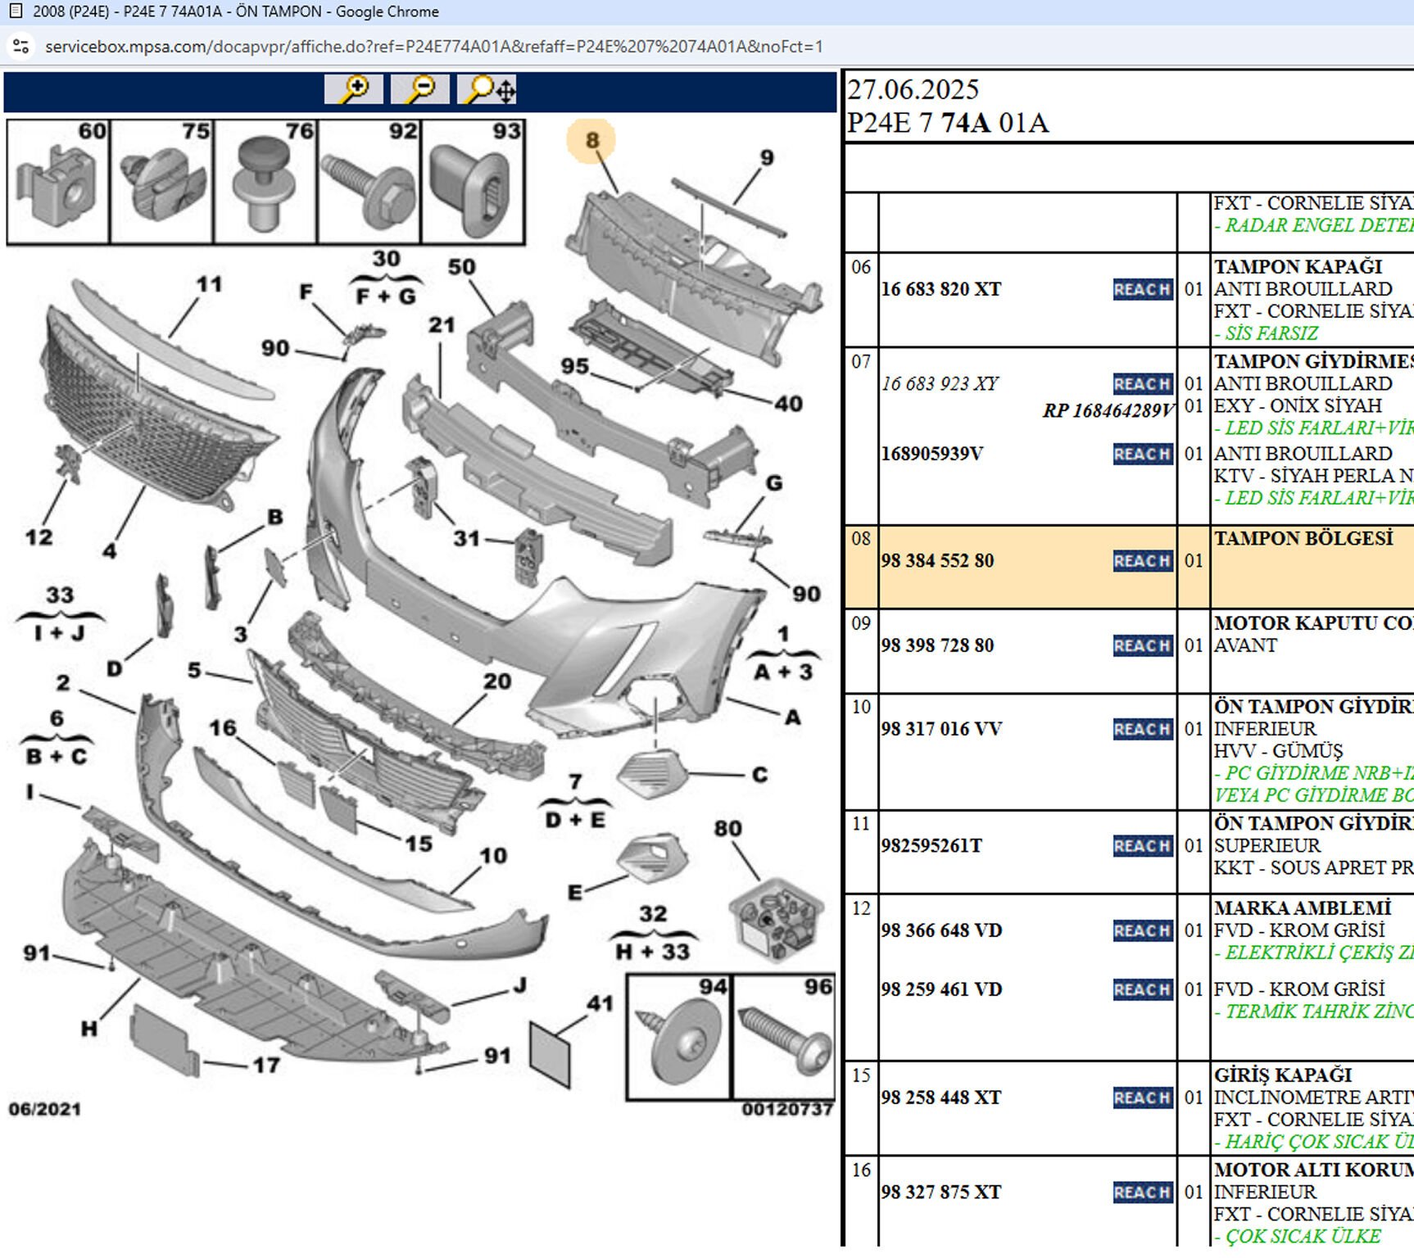
Task: Select the zoom-and-pan magnifier tool
Action: click(487, 88)
